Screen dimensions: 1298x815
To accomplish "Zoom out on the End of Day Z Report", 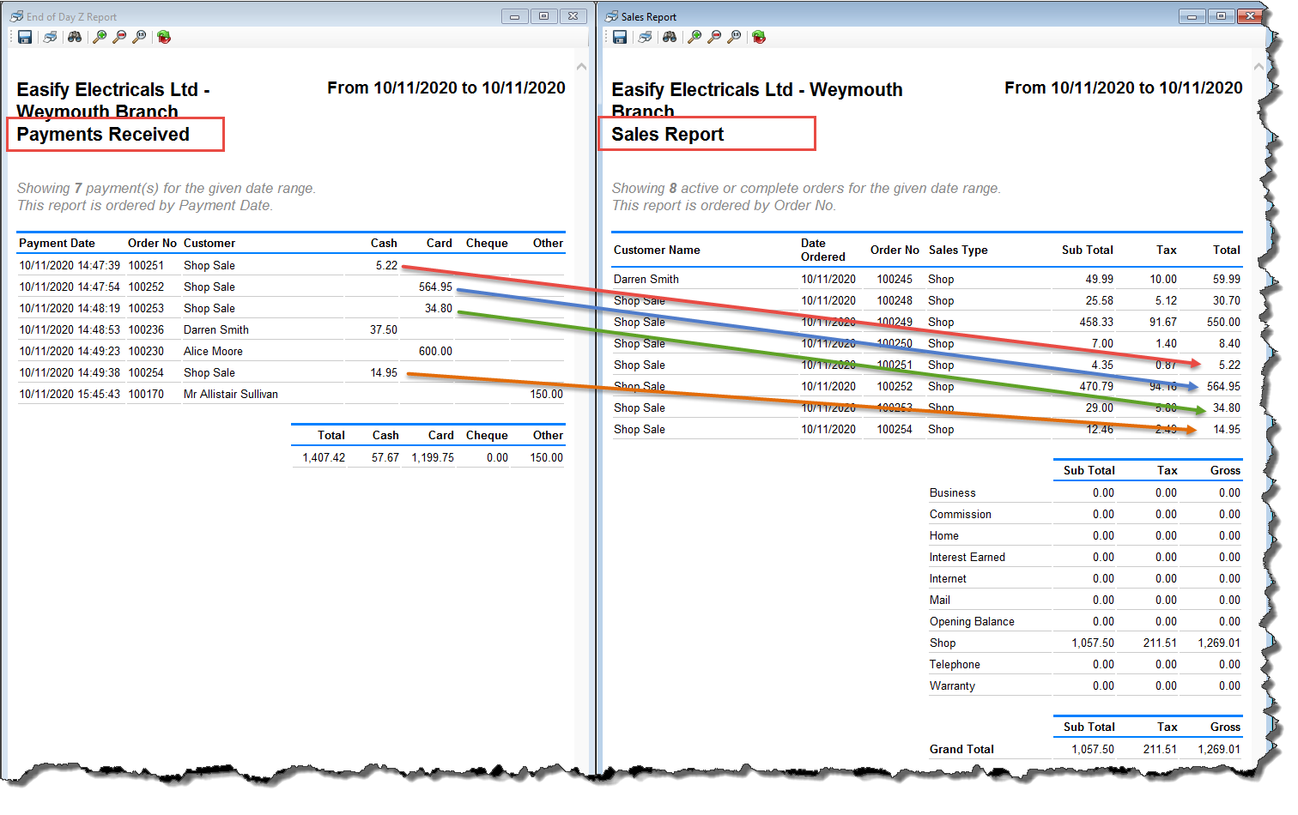I will coord(119,37).
